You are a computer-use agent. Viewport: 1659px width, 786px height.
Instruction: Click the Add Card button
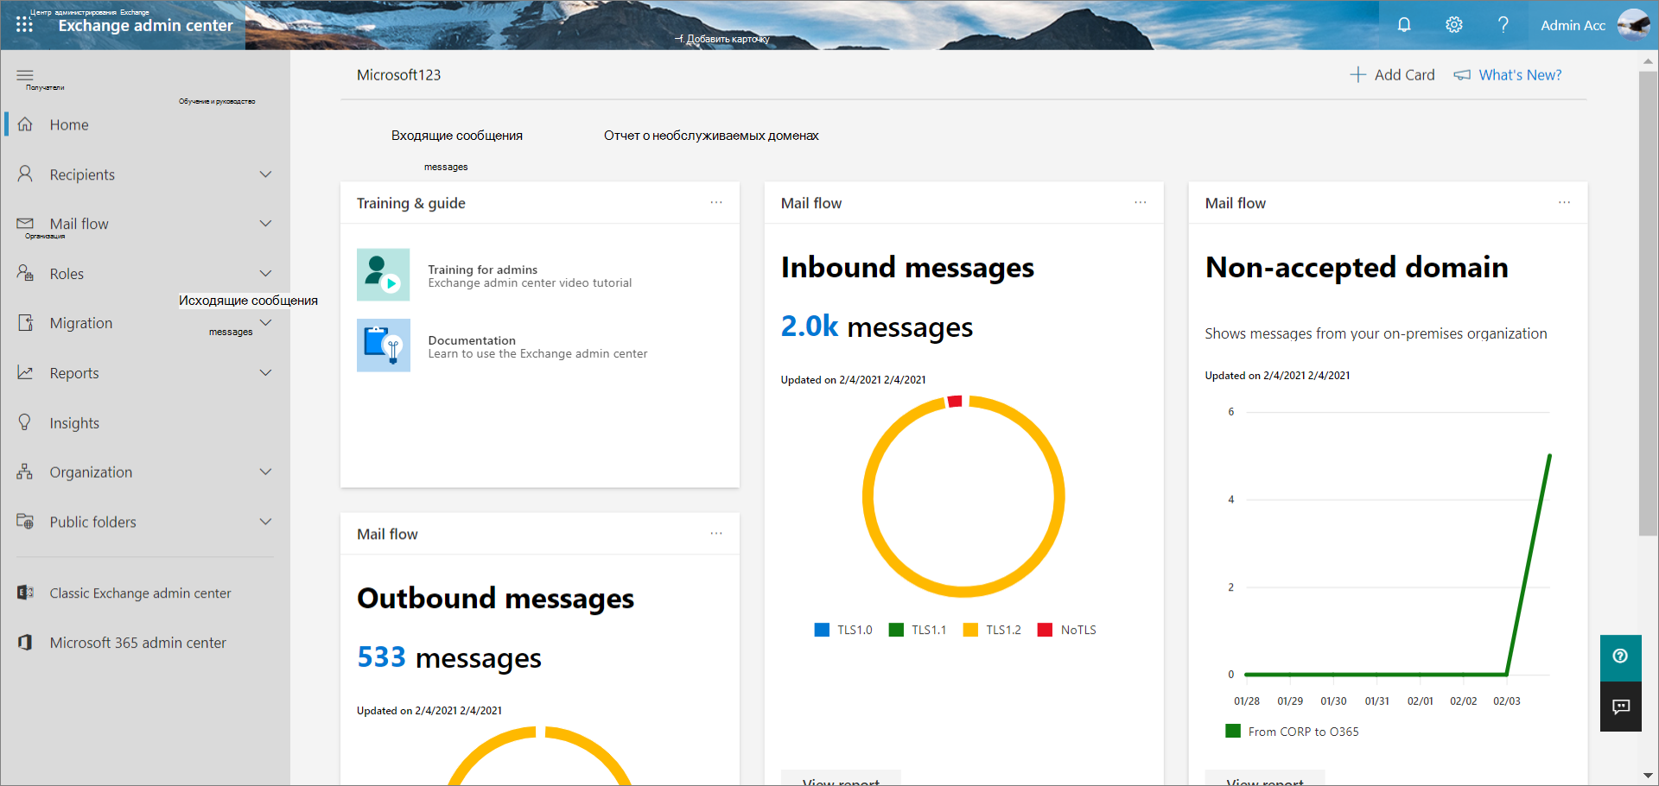coord(1392,75)
